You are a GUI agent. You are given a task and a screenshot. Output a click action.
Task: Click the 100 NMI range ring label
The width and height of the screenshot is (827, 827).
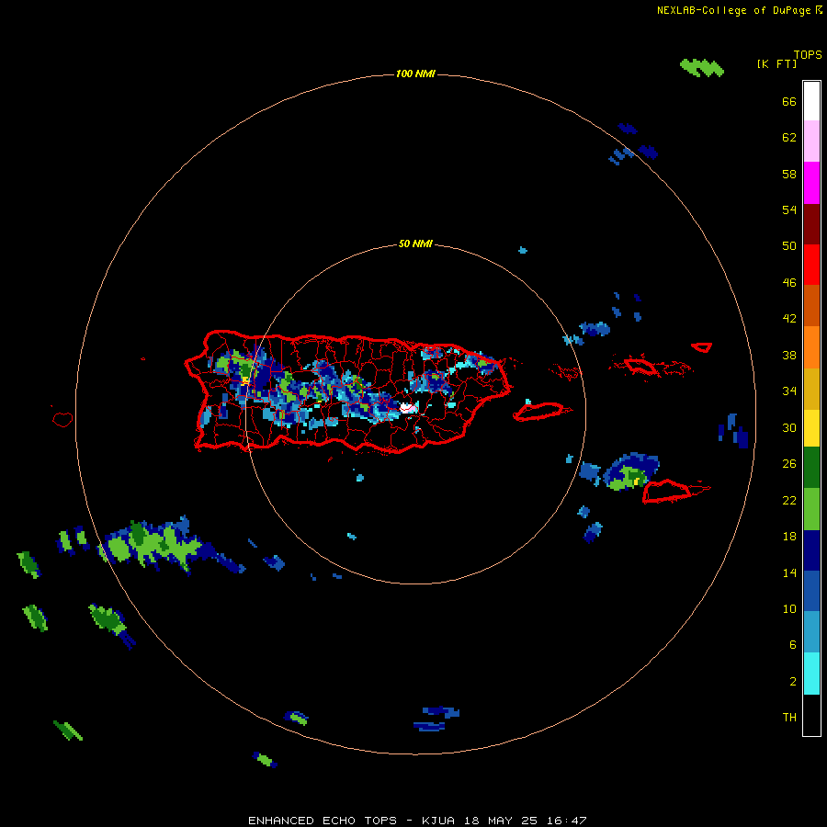(x=415, y=74)
